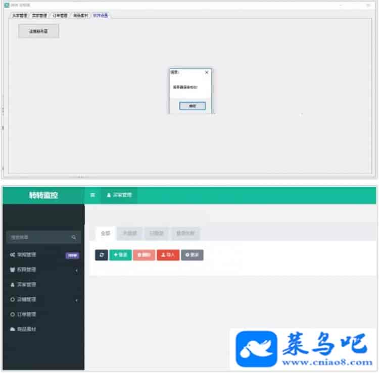Click the sidebar menu search field

click(x=43, y=237)
